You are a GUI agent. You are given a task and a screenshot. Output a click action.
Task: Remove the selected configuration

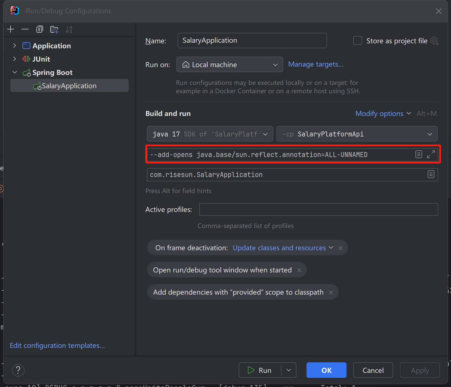pos(25,29)
